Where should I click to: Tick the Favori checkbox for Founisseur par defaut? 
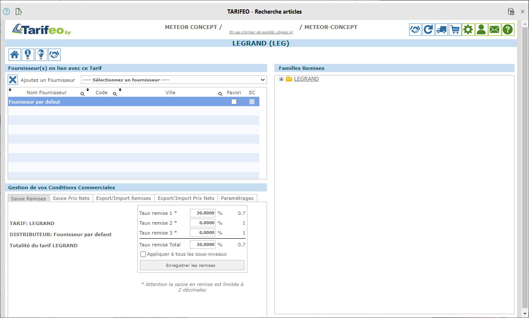[234, 101]
